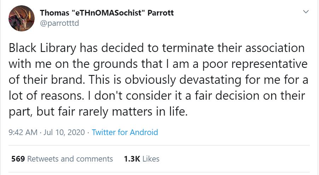This screenshot has height=175, width=319.
Task: Click the word "Likes" in stats row
Action: (151, 159)
